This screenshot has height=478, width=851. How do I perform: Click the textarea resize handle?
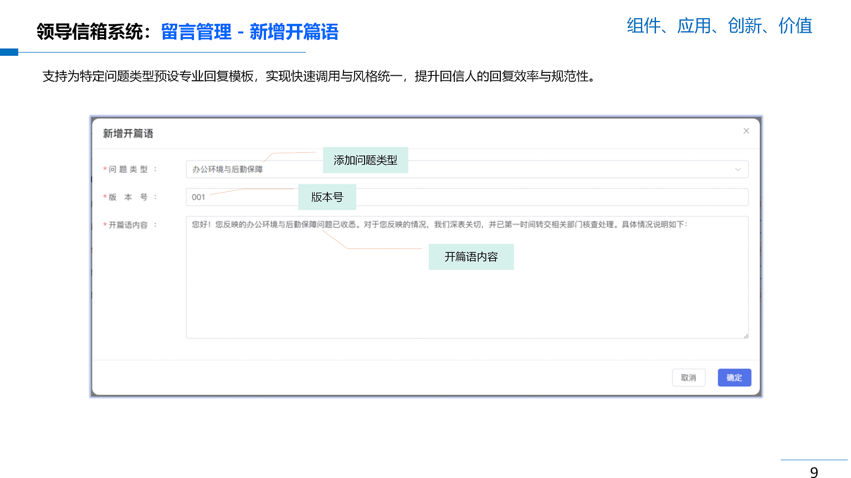click(746, 336)
